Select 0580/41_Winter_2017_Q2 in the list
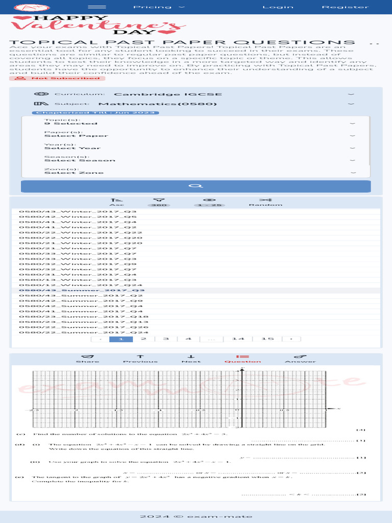 coord(196,227)
